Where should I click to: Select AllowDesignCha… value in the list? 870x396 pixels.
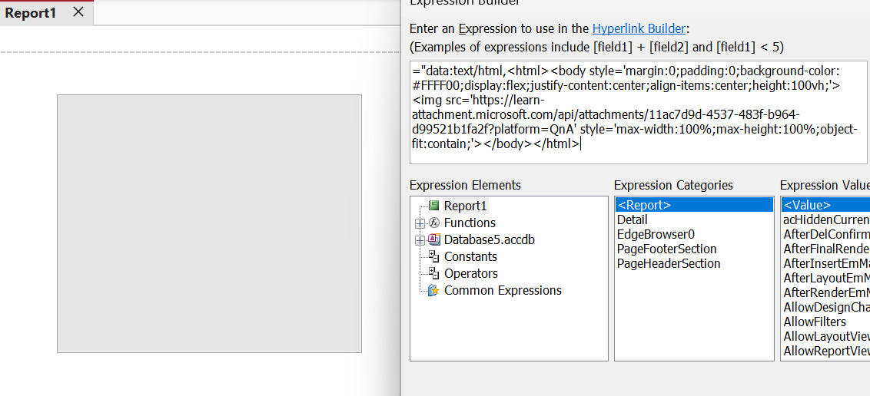(826, 308)
